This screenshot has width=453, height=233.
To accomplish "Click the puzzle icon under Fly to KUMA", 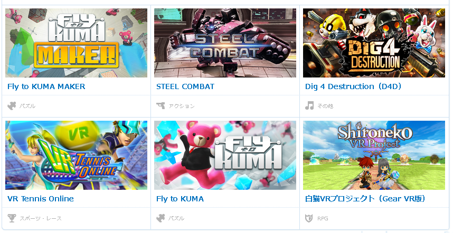I will [x=161, y=218].
